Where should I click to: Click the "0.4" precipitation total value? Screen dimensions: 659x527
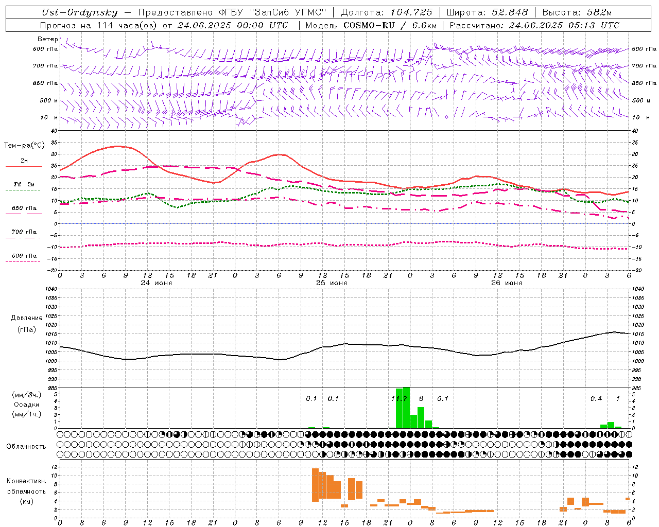pyautogui.click(x=596, y=398)
